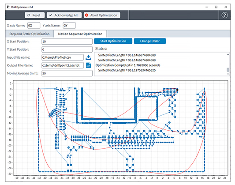Click the X axis Name field GX

pos(34,26)
